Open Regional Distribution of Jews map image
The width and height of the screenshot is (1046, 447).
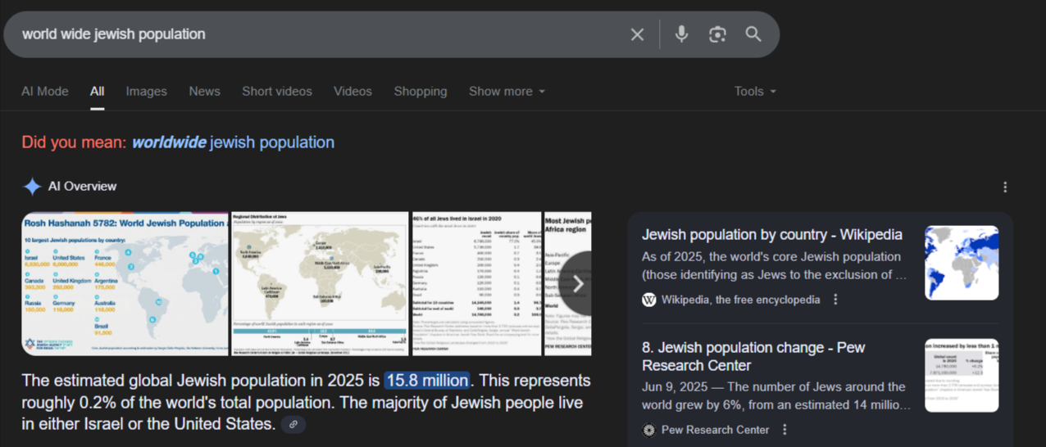(x=320, y=284)
